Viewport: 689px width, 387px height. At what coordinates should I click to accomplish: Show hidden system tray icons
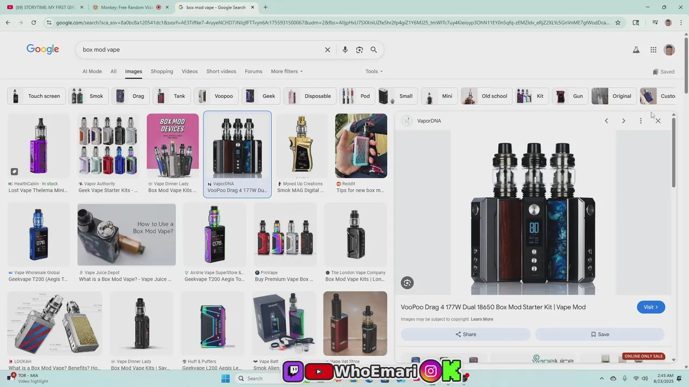coord(602,378)
